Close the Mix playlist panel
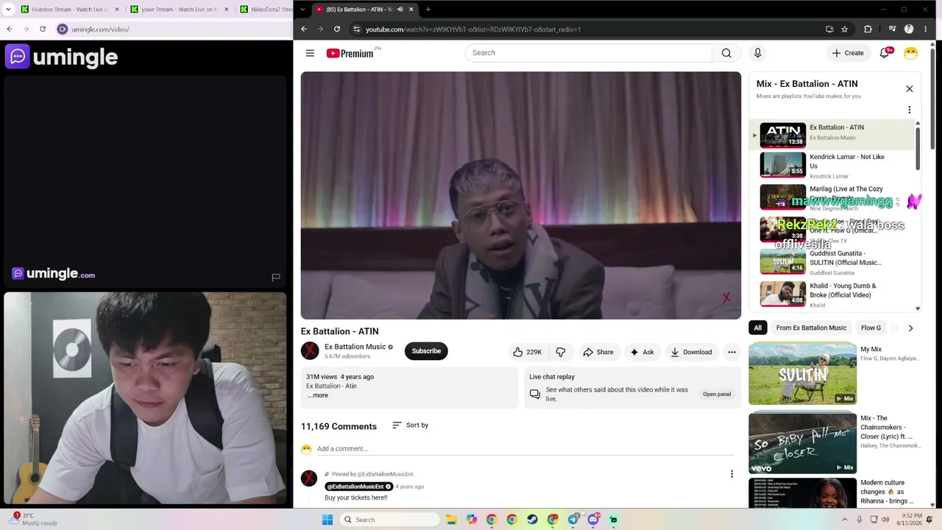The width and height of the screenshot is (942, 530). (x=909, y=89)
